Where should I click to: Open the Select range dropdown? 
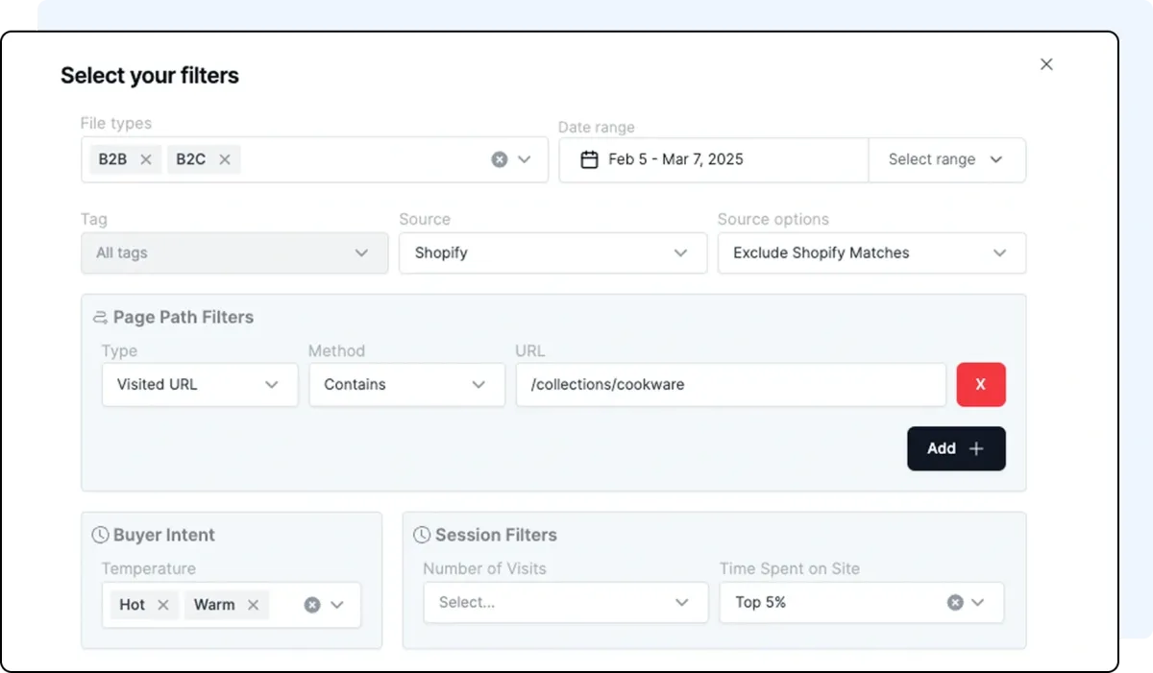(946, 159)
